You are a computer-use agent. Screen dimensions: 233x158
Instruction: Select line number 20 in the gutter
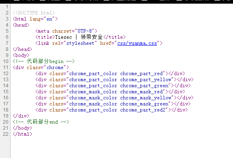[x=6, y=122]
